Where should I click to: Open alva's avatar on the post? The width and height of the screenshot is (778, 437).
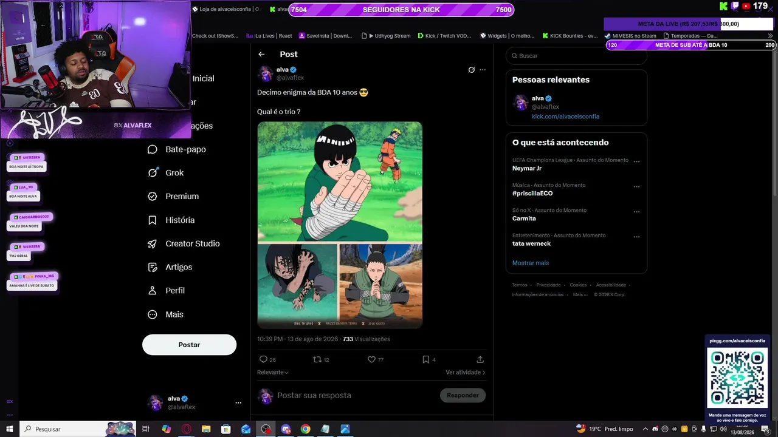[x=265, y=74]
